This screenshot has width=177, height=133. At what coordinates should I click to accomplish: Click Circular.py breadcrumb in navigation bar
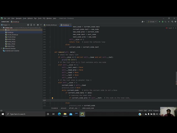coord(15,22)
